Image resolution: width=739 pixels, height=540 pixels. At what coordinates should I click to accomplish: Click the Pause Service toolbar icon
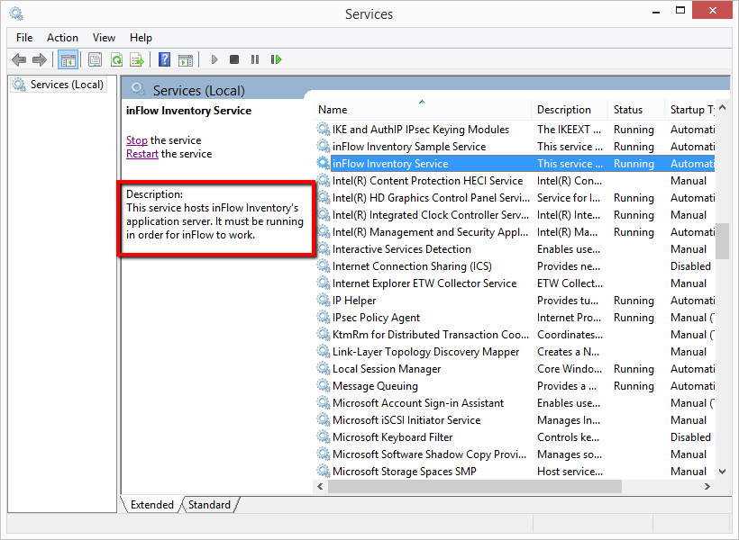pyautogui.click(x=255, y=59)
